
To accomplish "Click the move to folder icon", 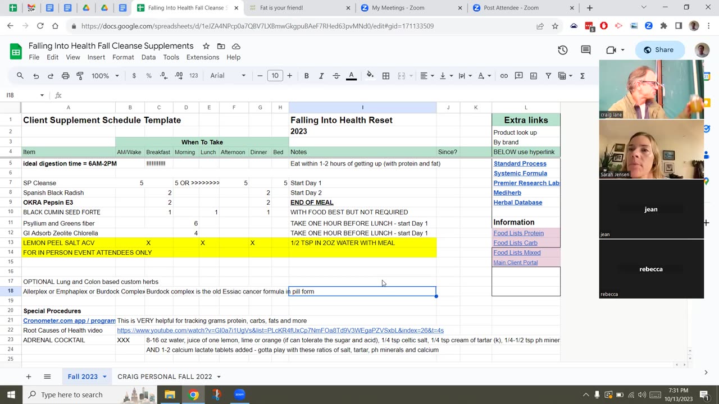I will tap(221, 46).
